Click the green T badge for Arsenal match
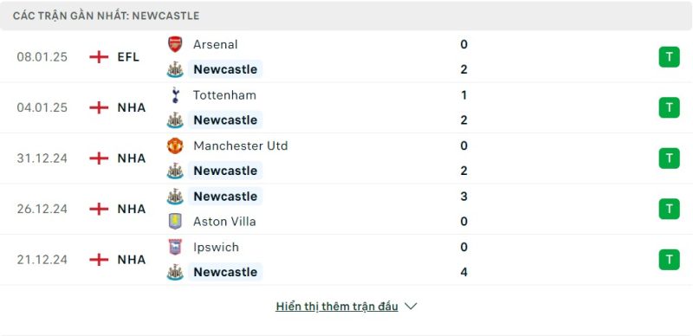 click(669, 57)
